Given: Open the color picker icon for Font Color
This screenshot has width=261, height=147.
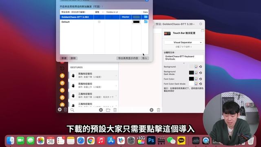Looking at the screenshot, I should pos(196,79).
